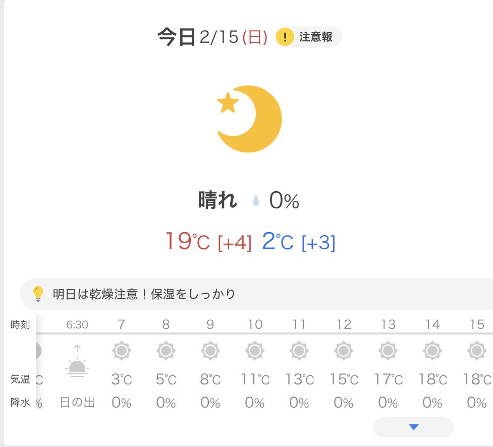Click the sun icon for 7 o'clock

pos(122,350)
